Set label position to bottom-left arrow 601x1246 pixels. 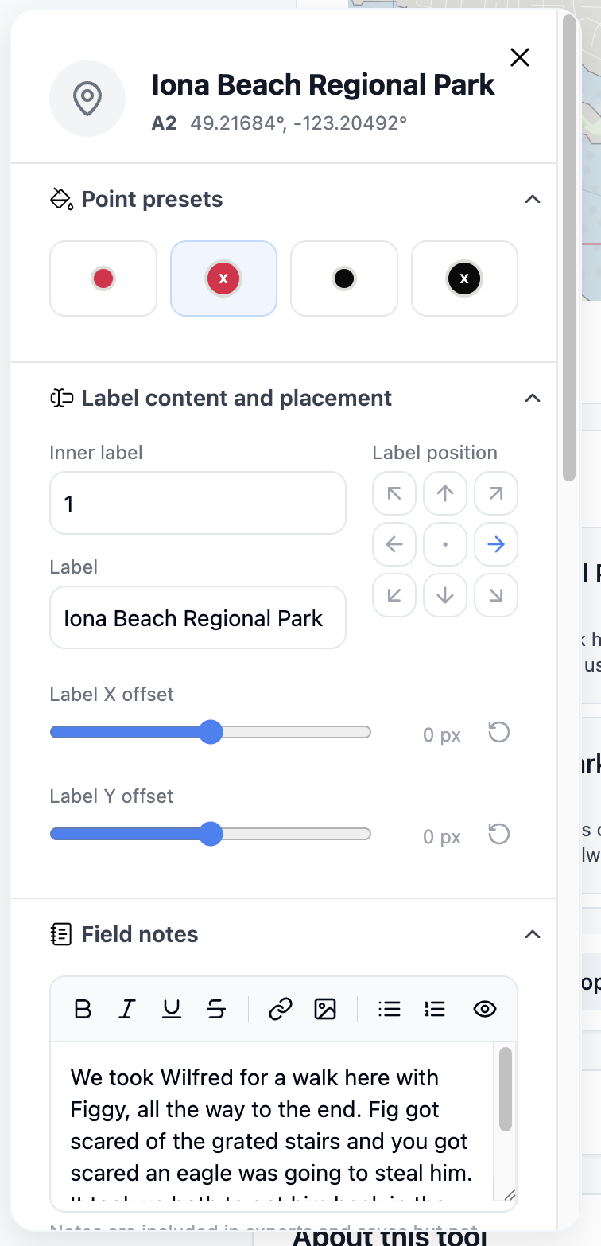pos(394,595)
